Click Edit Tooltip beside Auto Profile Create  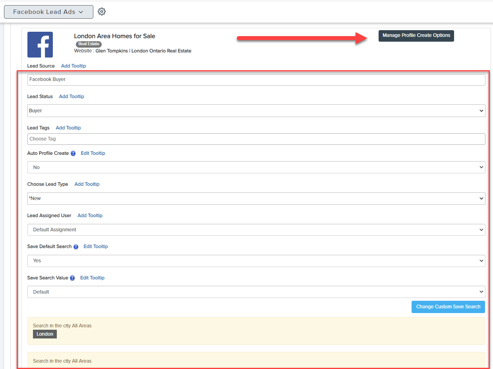pyautogui.click(x=93, y=153)
